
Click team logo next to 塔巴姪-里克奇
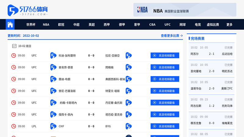coord(128,114)
